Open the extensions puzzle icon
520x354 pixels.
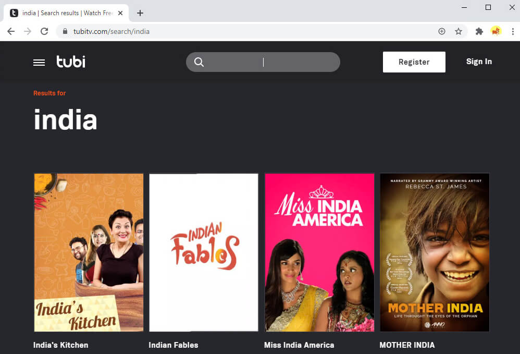(x=479, y=31)
